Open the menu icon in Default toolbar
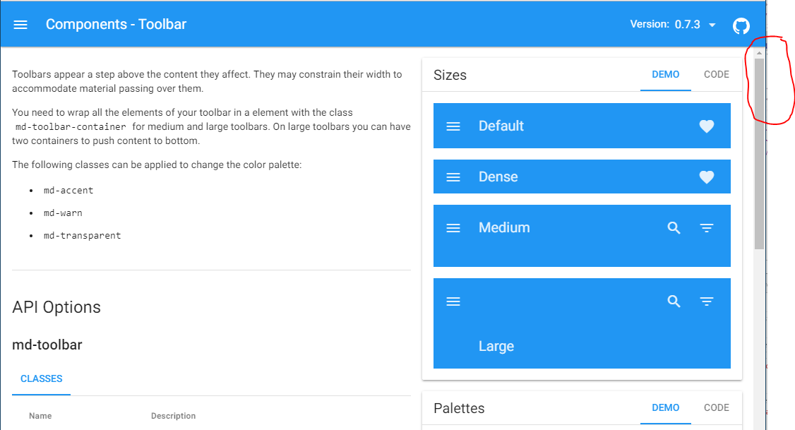 [453, 126]
